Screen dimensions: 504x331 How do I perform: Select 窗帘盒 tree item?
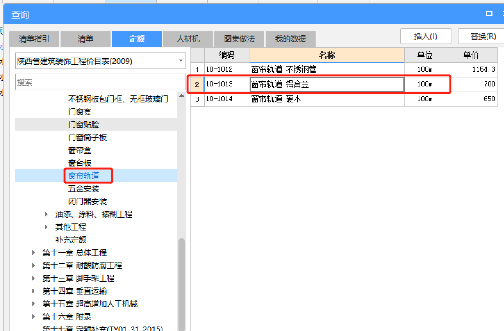(80, 150)
